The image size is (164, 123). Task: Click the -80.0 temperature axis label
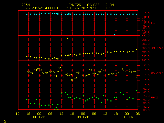coord(146,33)
